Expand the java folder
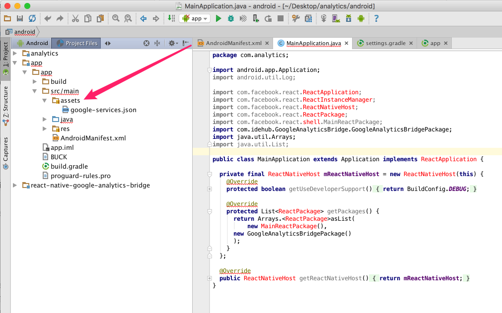 (45, 119)
